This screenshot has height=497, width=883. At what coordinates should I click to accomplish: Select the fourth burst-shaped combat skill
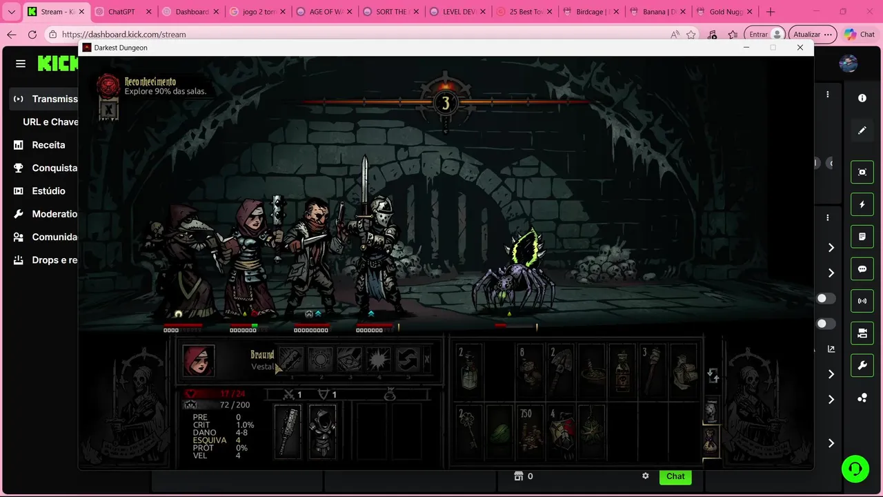pos(379,360)
